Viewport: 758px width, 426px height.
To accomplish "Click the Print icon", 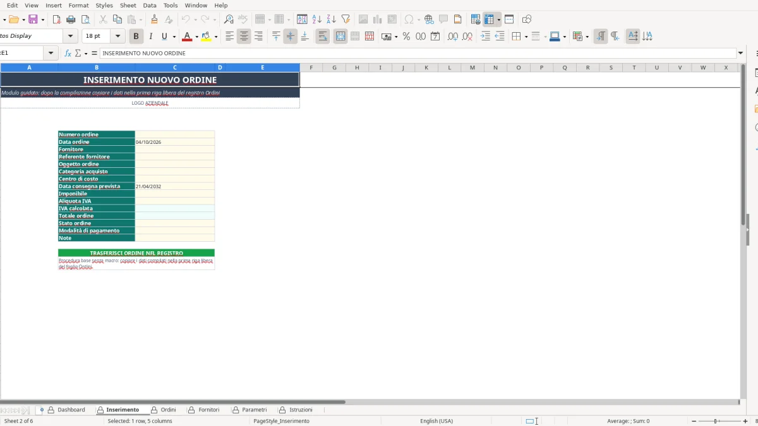I will (71, 20).
